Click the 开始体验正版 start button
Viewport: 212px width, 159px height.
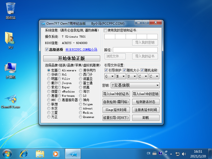pos(72,59)
